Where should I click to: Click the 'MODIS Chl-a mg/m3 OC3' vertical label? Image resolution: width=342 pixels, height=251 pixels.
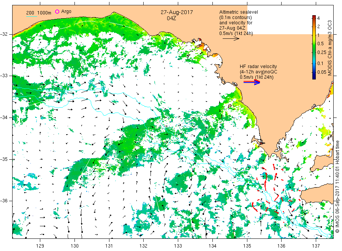click(329, 48)
